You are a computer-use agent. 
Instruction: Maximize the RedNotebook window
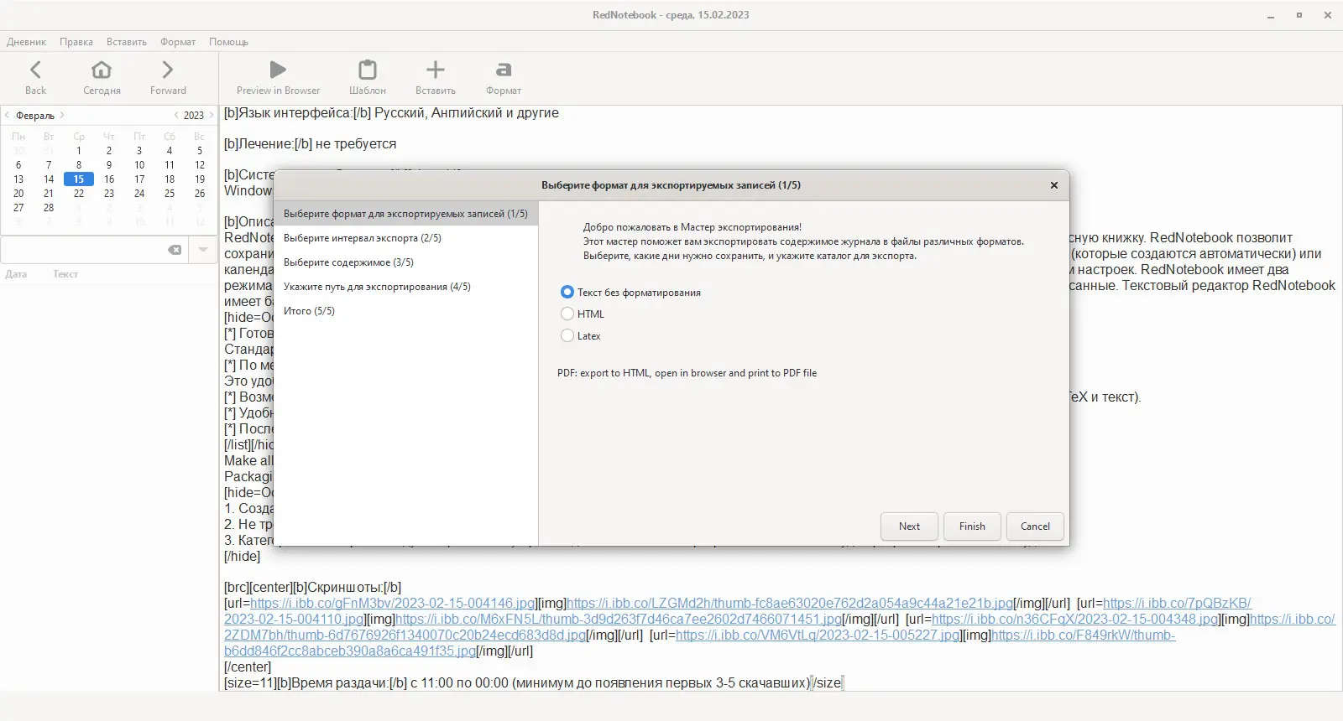pyautogui.click(x=1299, y=15)
